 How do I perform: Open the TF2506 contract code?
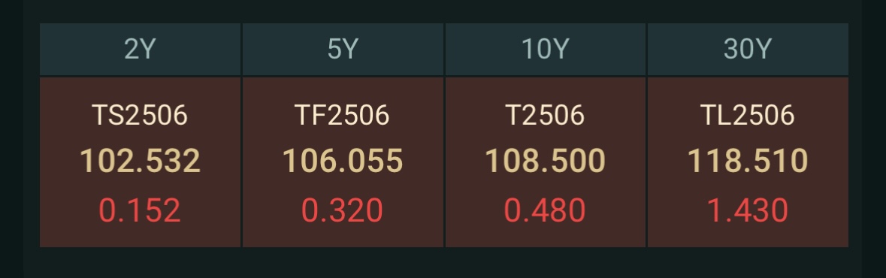pos(343,115)
